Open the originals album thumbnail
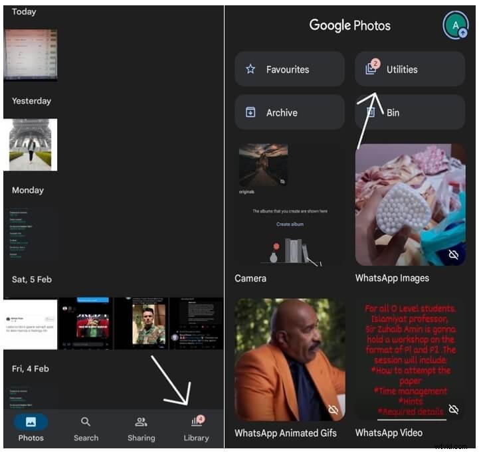 264,165
